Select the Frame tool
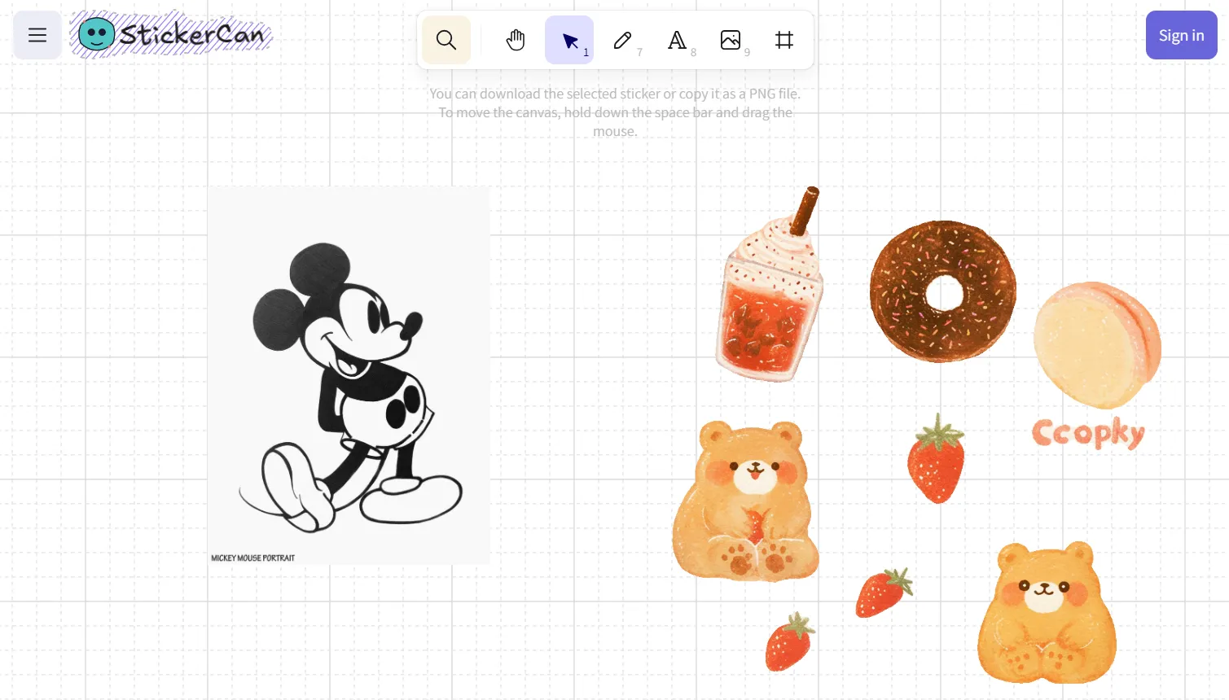This screenshot has width=1229, height=700. [784, 40]
